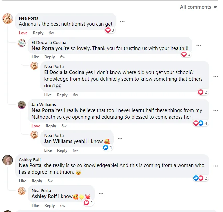The width and height of the screenshot is (223, 212).
Task: Open El Doc a la Cocina page link
Action: point(49,42)
